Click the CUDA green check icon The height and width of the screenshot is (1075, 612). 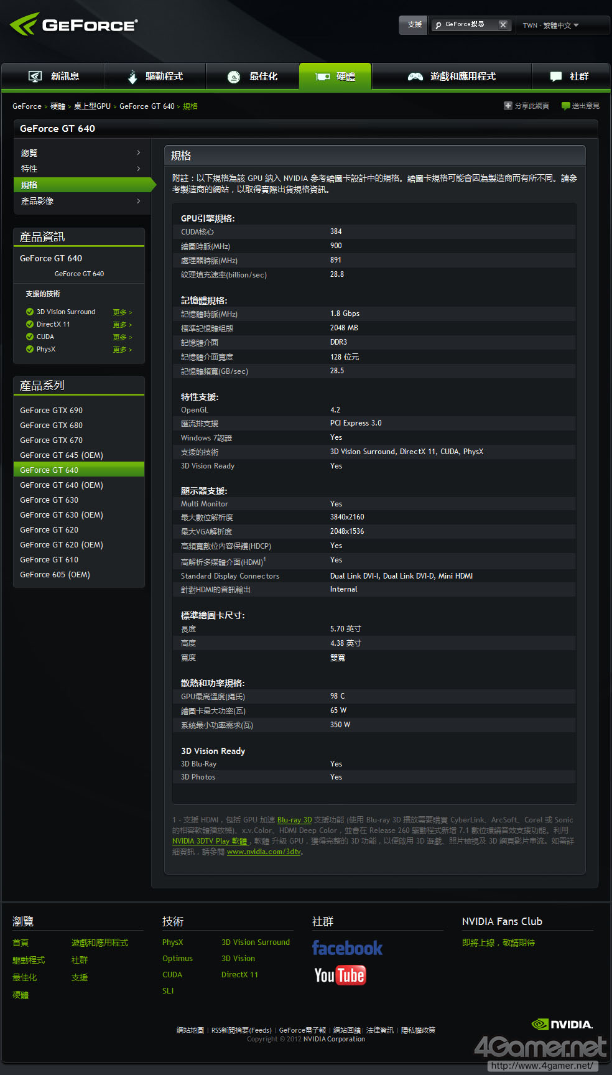click(30, 337)
